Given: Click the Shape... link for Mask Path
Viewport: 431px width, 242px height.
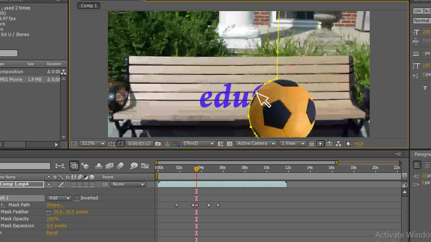Looking at the screenshot, I should [55, 205].
